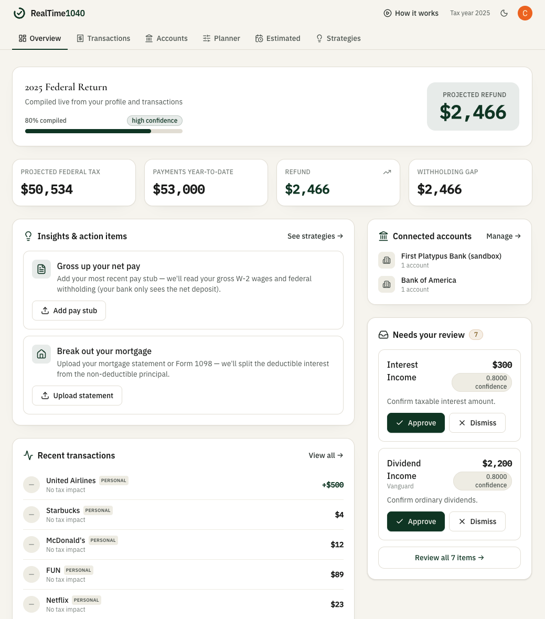Viewport: 545px width, 619px height.
Task: Click the bank icon beside Connected accounts
Action: [383, 236]
